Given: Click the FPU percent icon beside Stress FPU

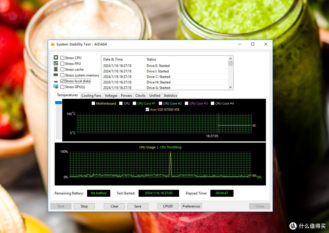Looking at the screenshot, I should click(x=56, y=63).
